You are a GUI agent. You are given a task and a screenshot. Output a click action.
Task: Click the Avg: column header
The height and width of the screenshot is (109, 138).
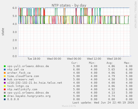(110, 63)
